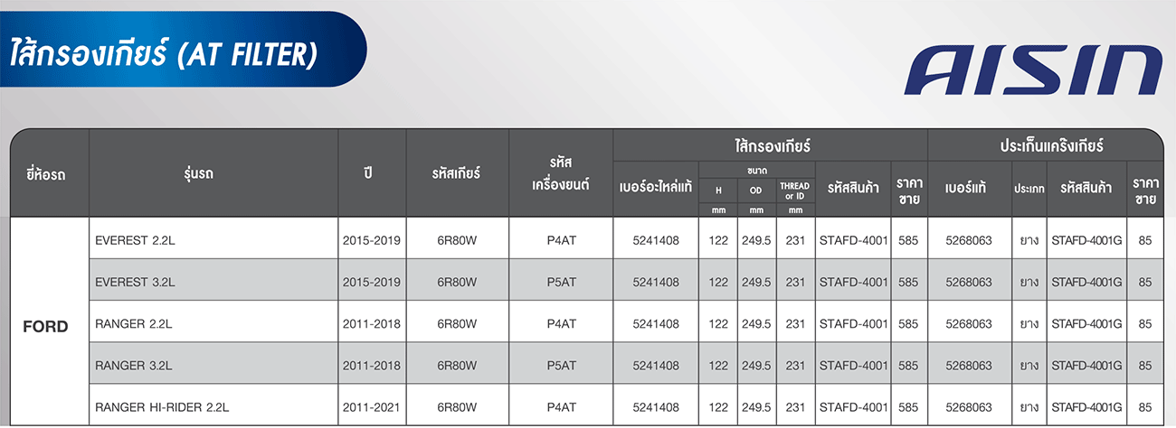
Task: Click the รุ่นรถ model column header
Action: point(213,172)
